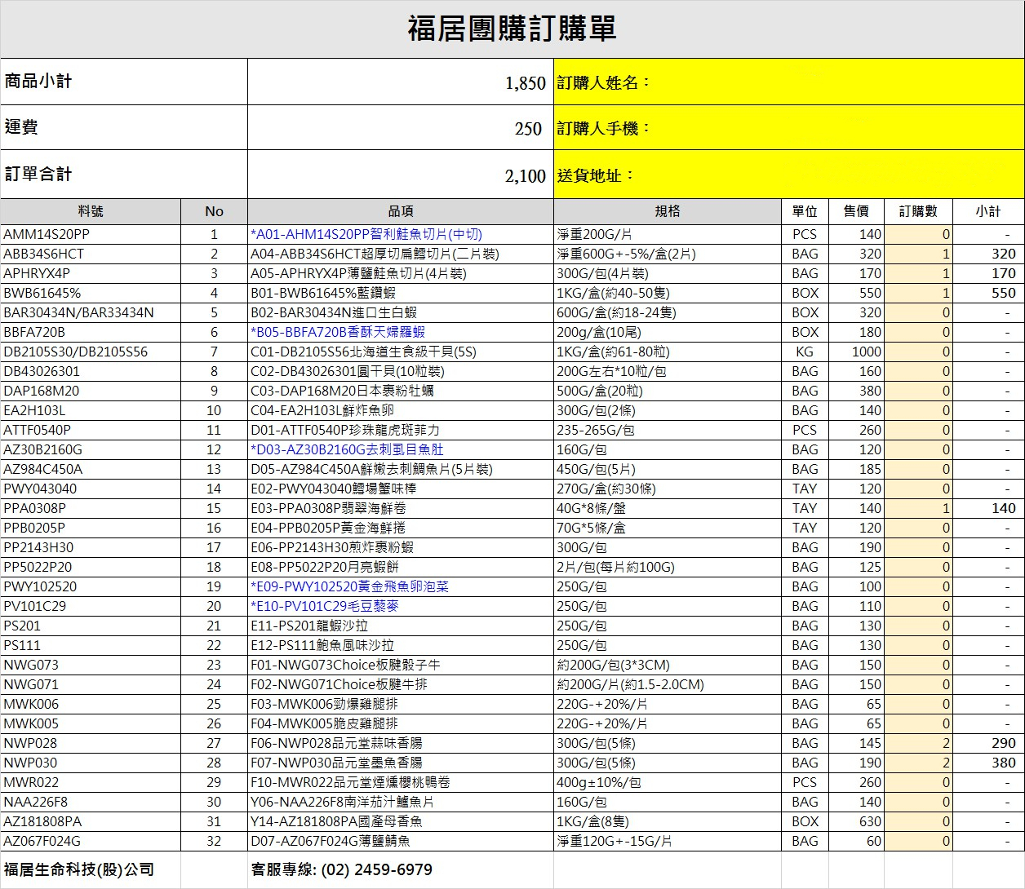Select item C01-DB2105S56北海道生食級干貝

coord(363,352)
